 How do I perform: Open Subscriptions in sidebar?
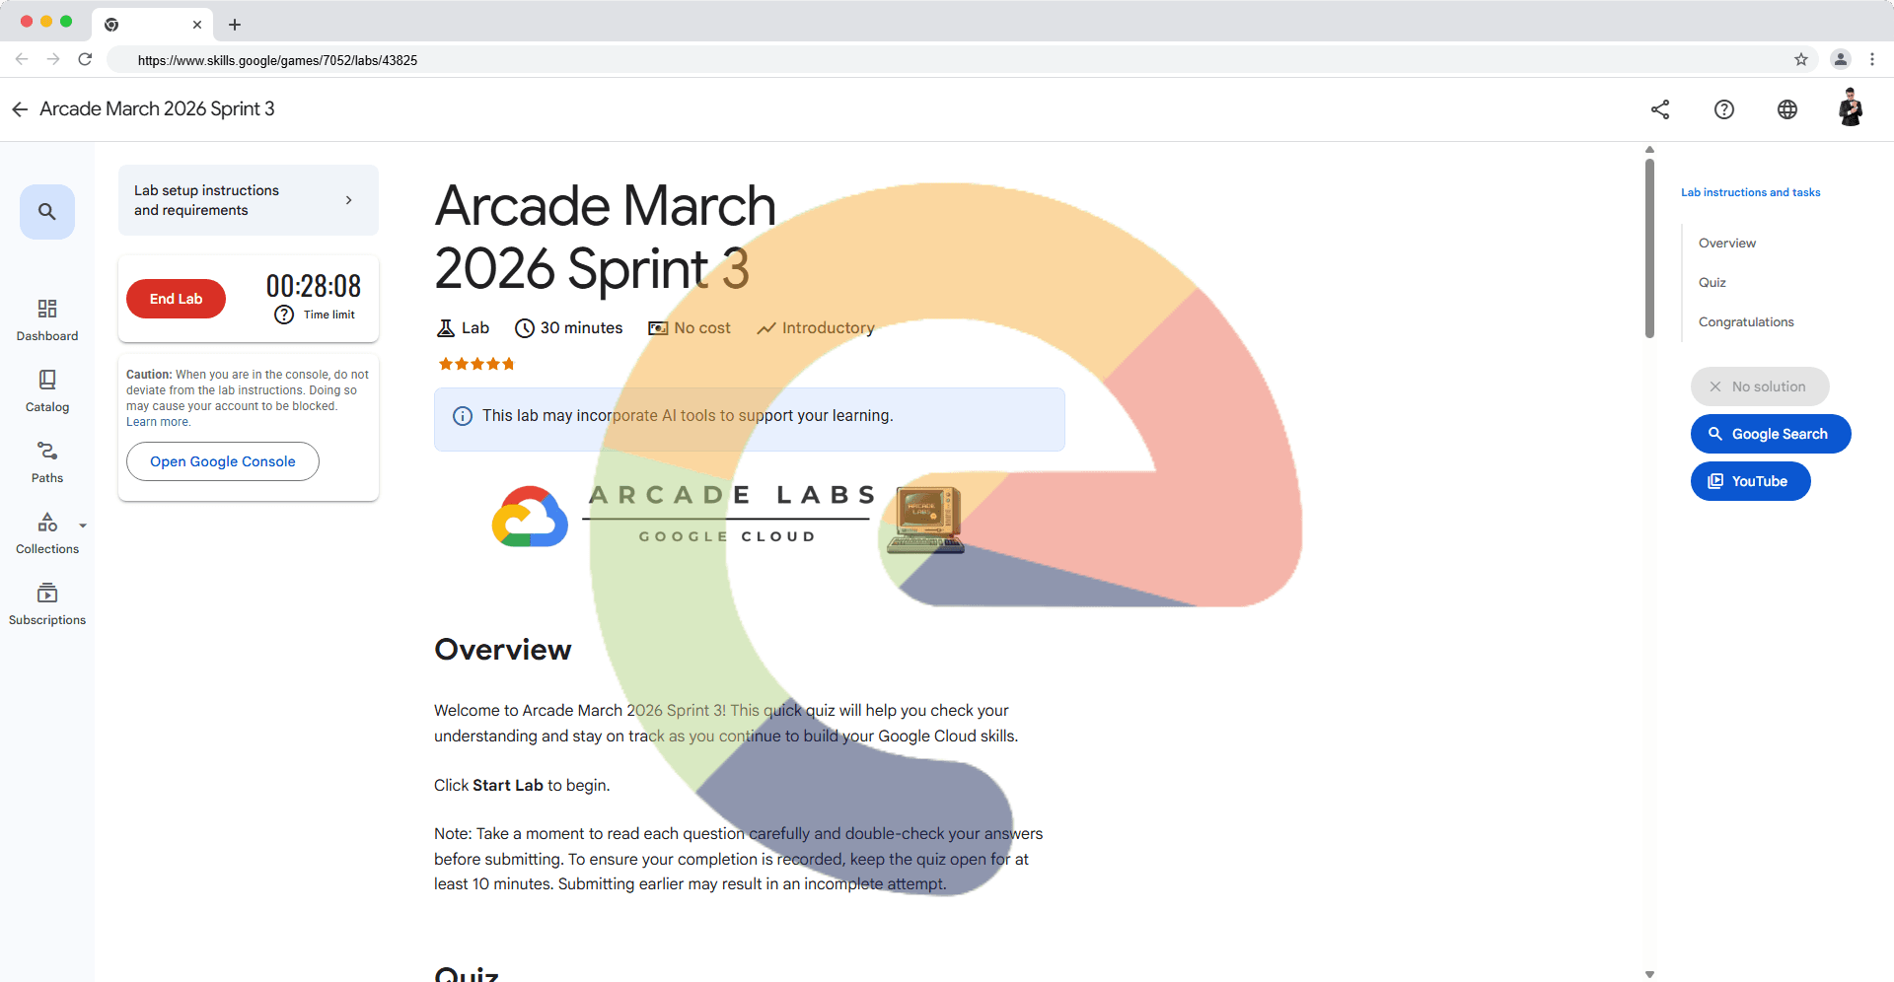47,604
